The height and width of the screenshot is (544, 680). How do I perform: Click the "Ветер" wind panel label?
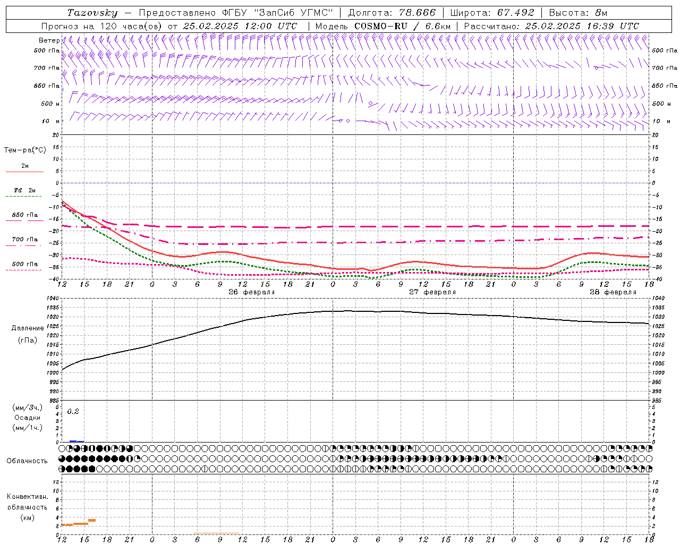[49, 40]
